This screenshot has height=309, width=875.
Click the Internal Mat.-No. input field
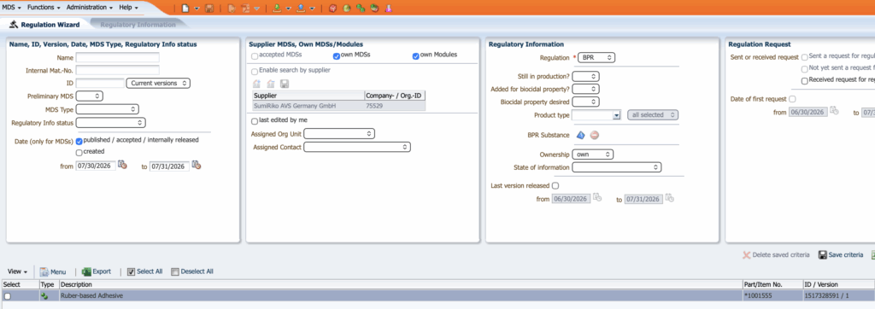click(x=118, y=70)
